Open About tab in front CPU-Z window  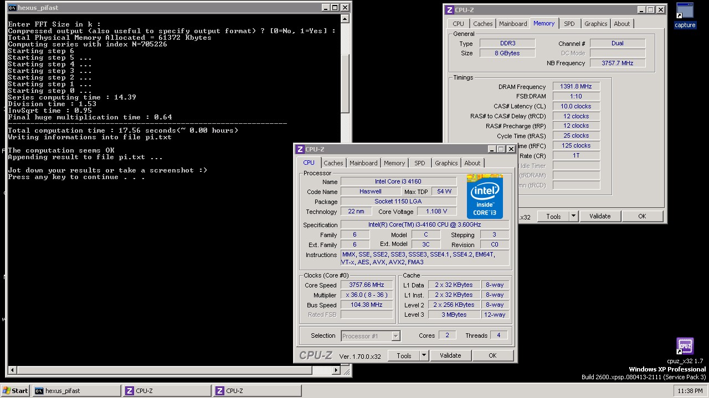[472, 163]
